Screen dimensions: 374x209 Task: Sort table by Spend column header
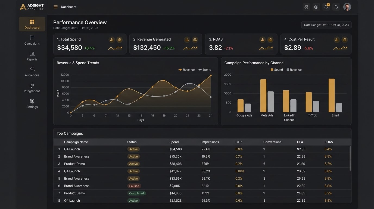coord(174,142)
